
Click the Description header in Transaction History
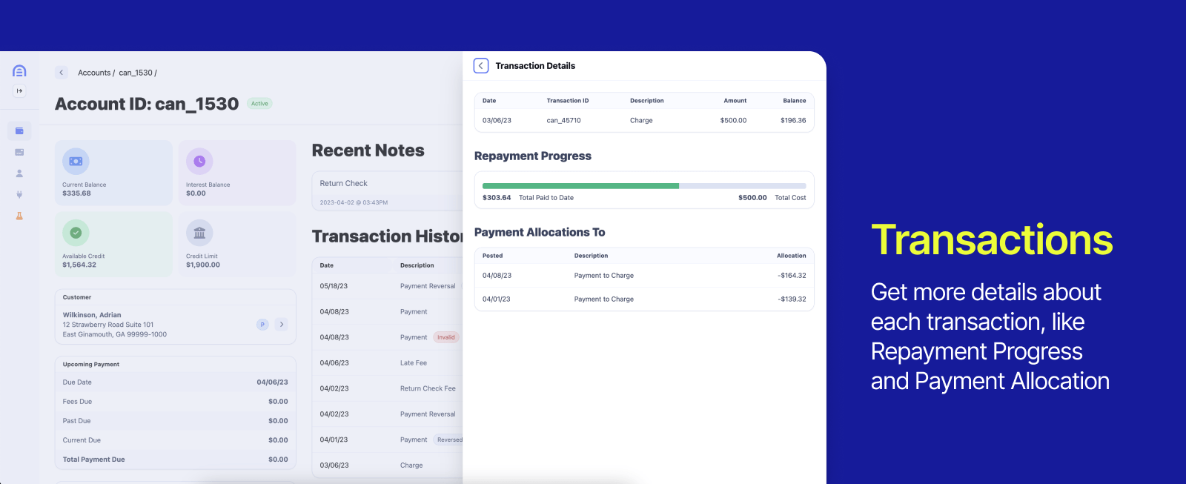pyautogui.click(x=417, y=265)
